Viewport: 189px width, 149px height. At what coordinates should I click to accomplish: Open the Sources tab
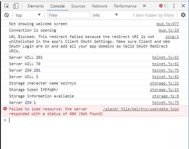(x=78, y=6)
